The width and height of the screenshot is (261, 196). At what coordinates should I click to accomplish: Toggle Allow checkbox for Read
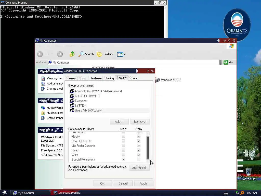123,150
